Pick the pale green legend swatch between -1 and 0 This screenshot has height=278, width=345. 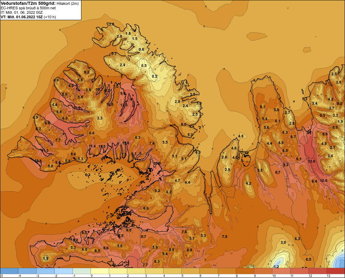82,271
